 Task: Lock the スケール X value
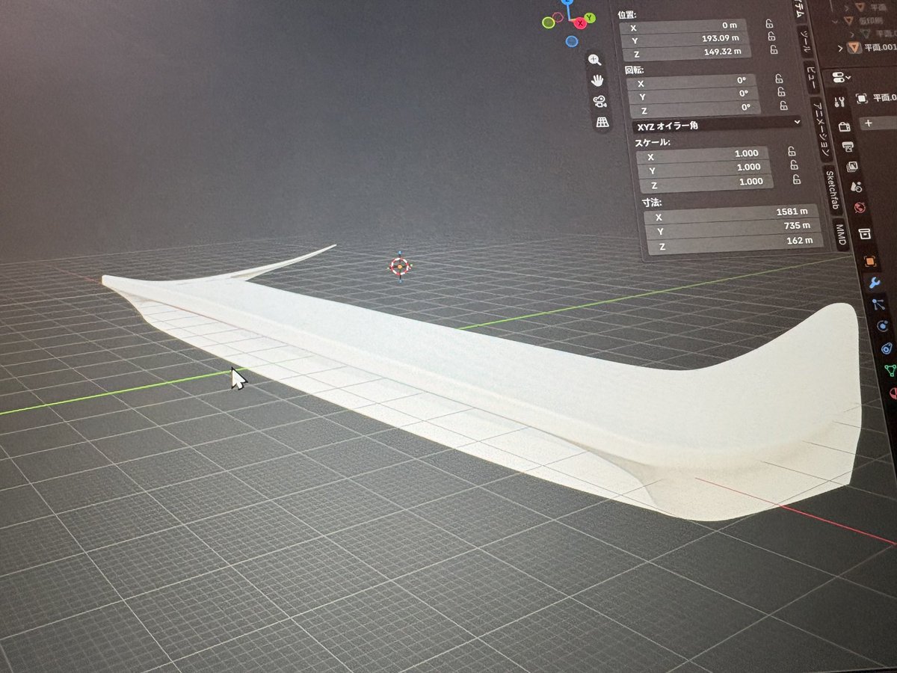tap(792, 150)
